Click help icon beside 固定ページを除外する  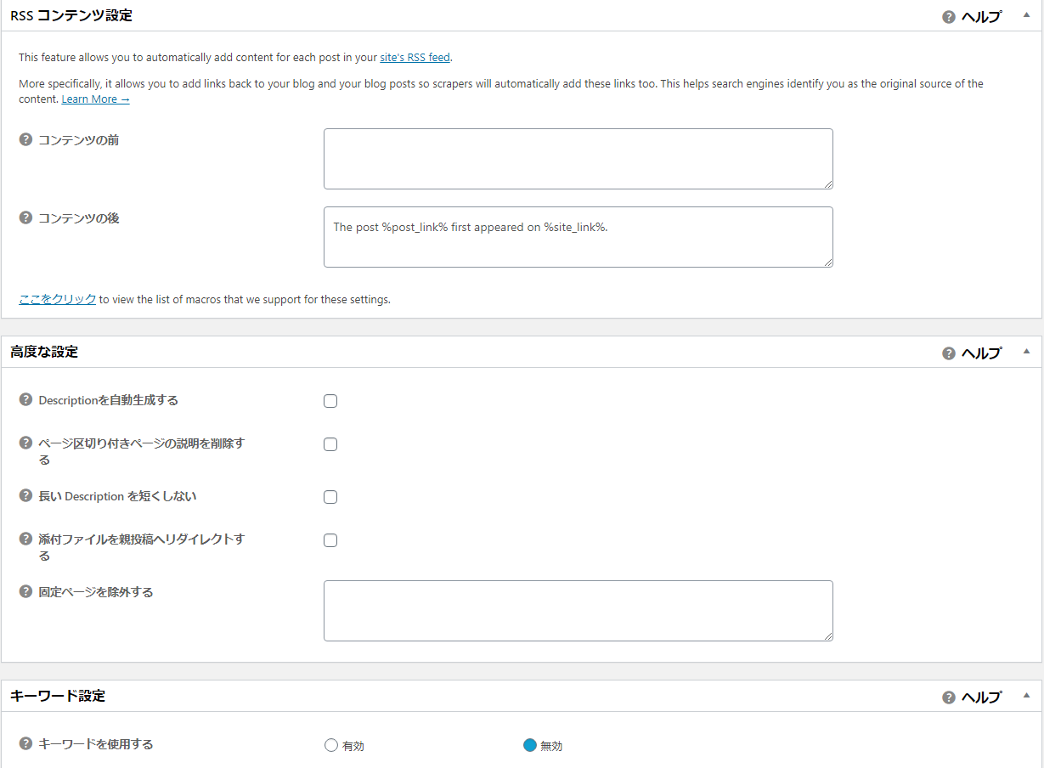coord(25,592)
